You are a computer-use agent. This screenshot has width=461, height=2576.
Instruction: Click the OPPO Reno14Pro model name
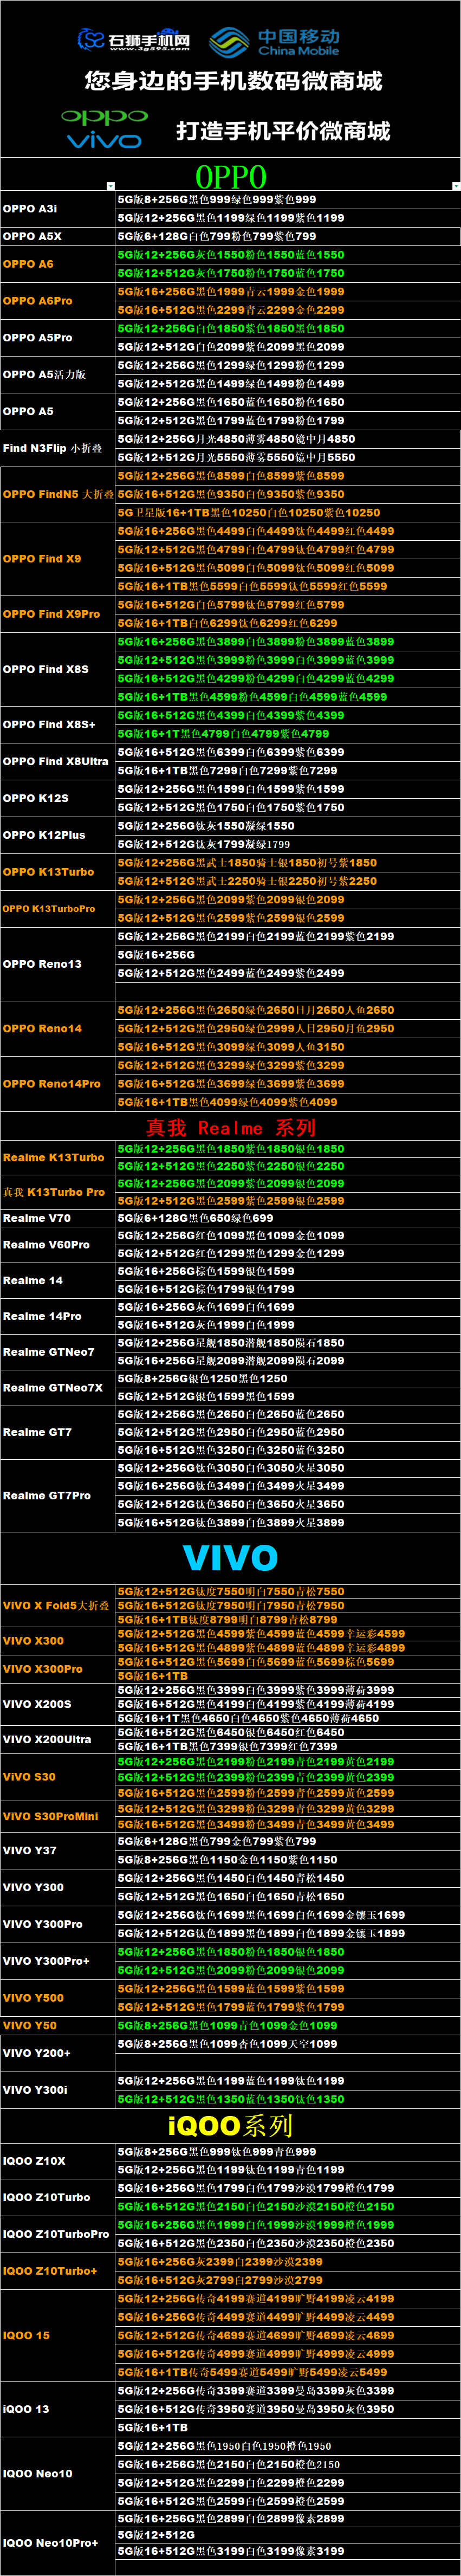pyautogui.click(x=52, y=1083)
